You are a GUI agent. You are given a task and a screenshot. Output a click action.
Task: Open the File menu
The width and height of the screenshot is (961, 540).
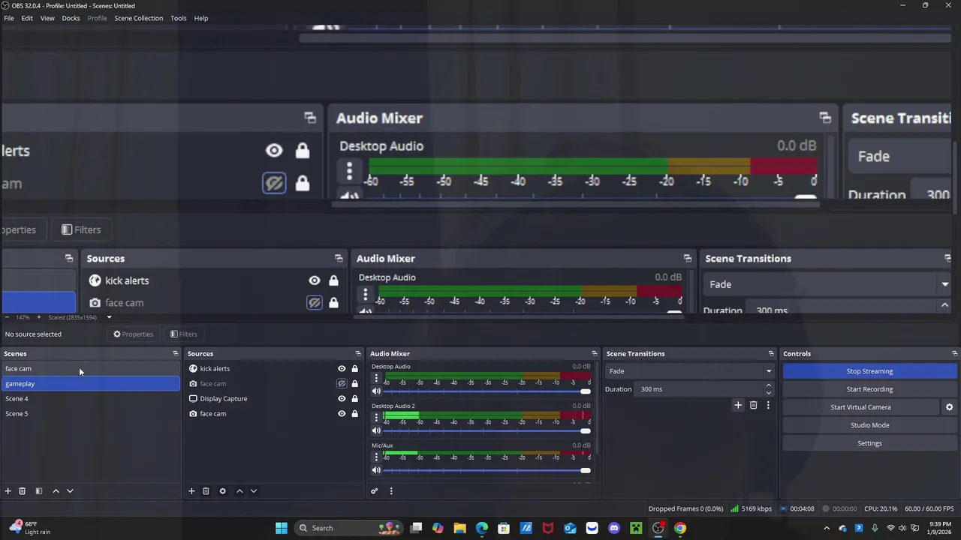tap(9, 18)
